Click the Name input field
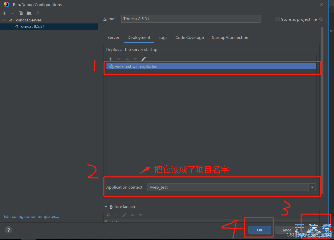334x240 pixels. 191,19
